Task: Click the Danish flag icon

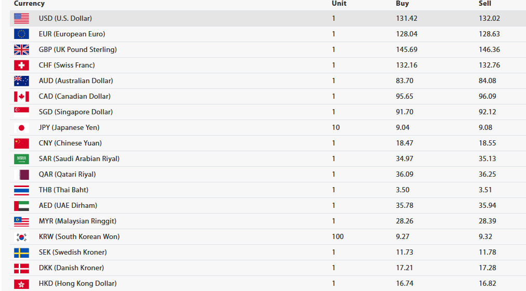Action: pyautogui.click(x=21, y=268)
